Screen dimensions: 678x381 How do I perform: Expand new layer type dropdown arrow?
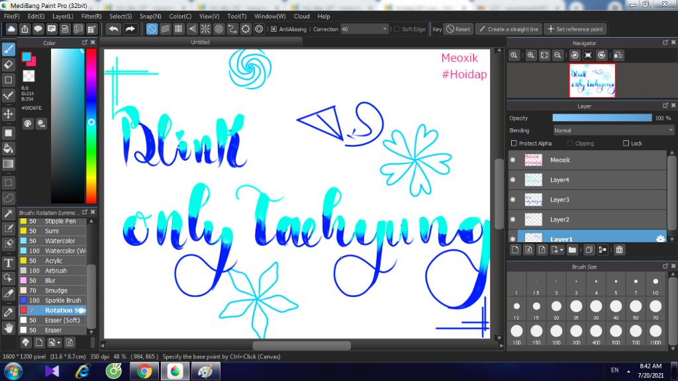pos(561,250)
